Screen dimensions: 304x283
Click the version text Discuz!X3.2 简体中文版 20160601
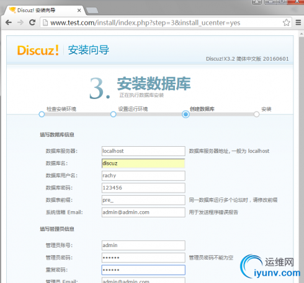pyautogui.click(x=248, y=59)
